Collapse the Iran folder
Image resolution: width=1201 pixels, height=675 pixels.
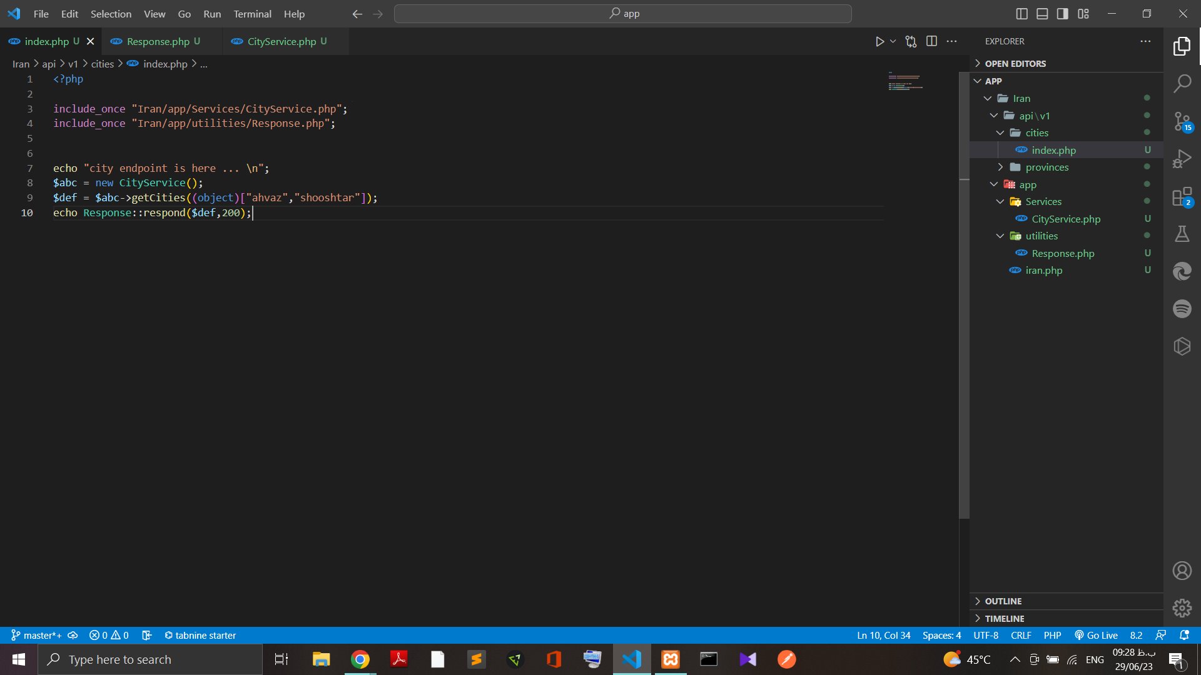pos(1066,98)
